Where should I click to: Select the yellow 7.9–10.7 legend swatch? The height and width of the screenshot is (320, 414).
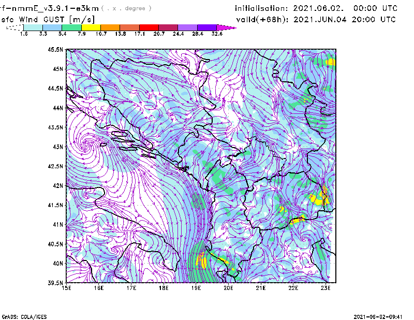point(91,27)
